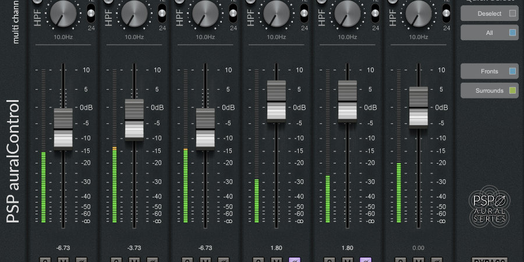The height and width of the screenshot is (262, 524).
Task: Click the first channel's fader cap
Action: pos(63,129)
